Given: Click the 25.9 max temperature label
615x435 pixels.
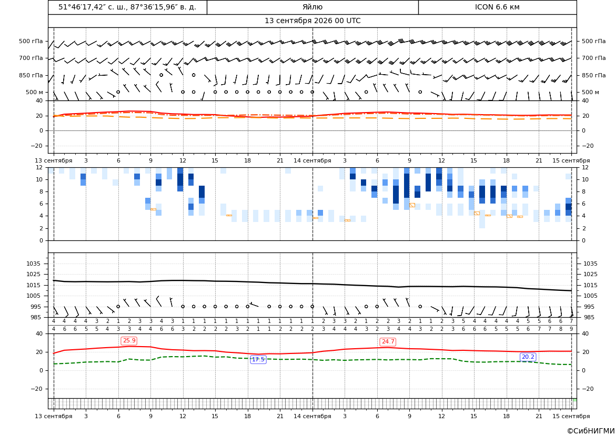Looking at the screenshot, I should point(129,340).
